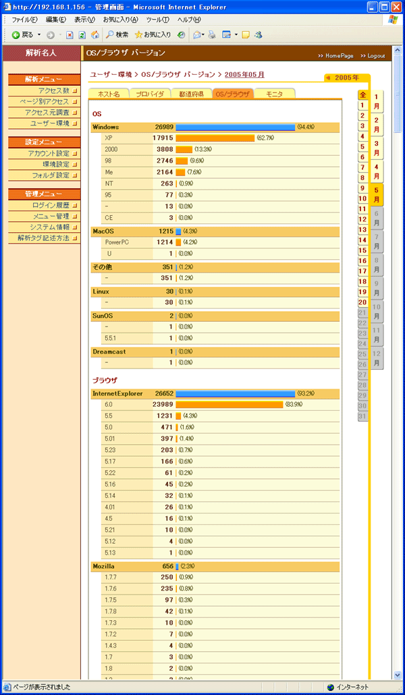This screenshot has height=695, width=405.
Task: Select the OS/ブラウザ tab
Action: click(233, 94)
